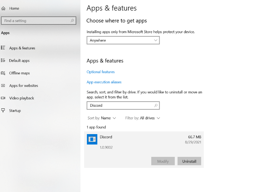The height and width of the screenshot is (192, 262).
Task: Click the Discord version 1.0.9002 text
Action: [106, 147]
